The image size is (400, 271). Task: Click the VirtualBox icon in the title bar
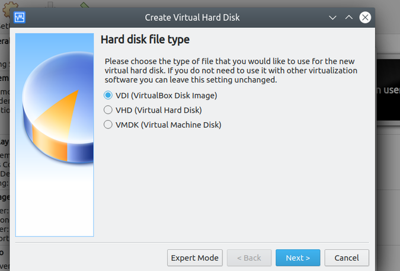tap(19, 17)
